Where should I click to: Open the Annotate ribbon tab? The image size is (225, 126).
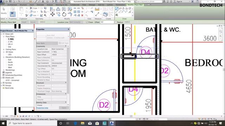40,5
